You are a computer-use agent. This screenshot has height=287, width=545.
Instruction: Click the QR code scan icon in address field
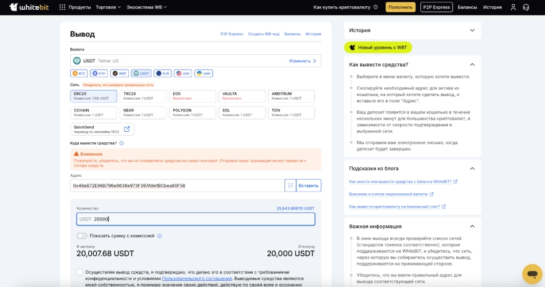point(290,185)
